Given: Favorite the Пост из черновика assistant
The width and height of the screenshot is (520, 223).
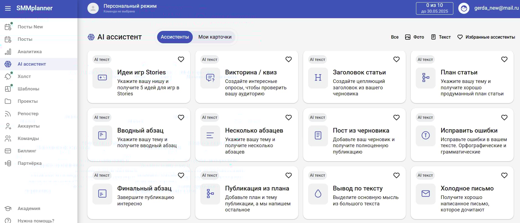Looking at the screenshot, I should click(x=396, y=117).
